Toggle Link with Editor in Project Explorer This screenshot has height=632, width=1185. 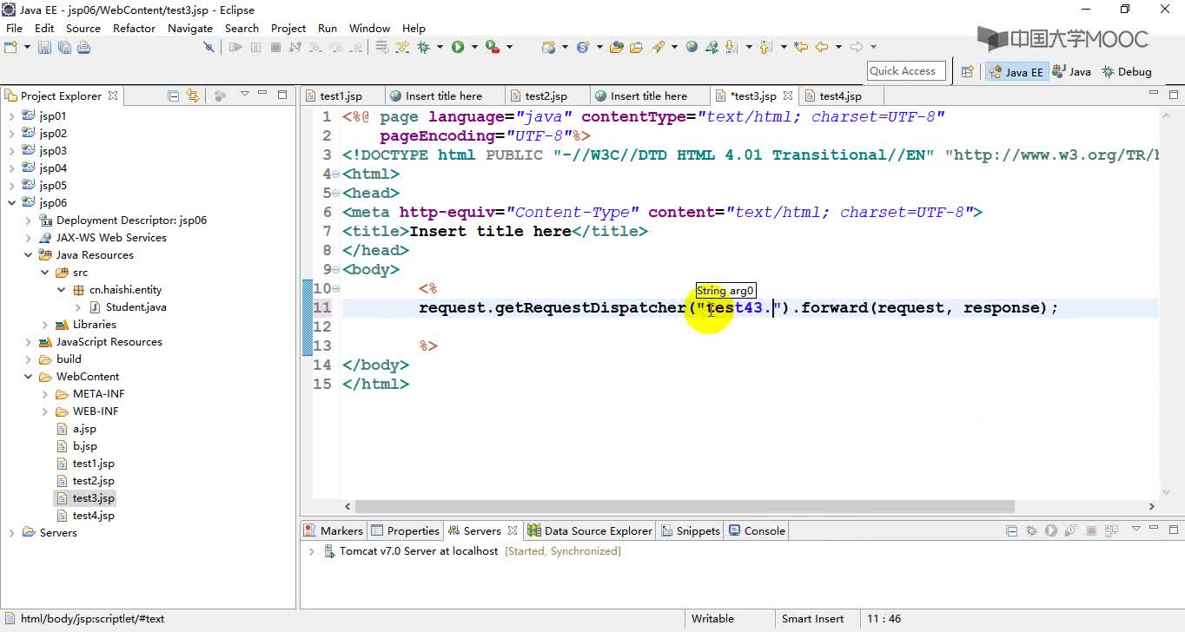coord(193,95)
